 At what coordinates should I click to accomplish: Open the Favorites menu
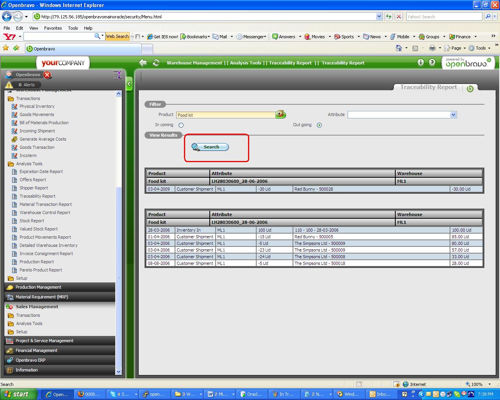tap(53, 28)
